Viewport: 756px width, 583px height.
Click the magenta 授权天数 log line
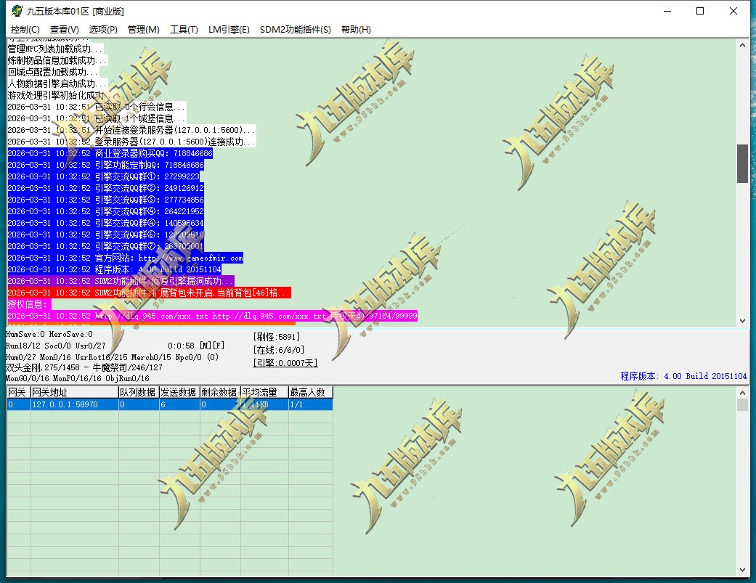(x=212, y=316)
